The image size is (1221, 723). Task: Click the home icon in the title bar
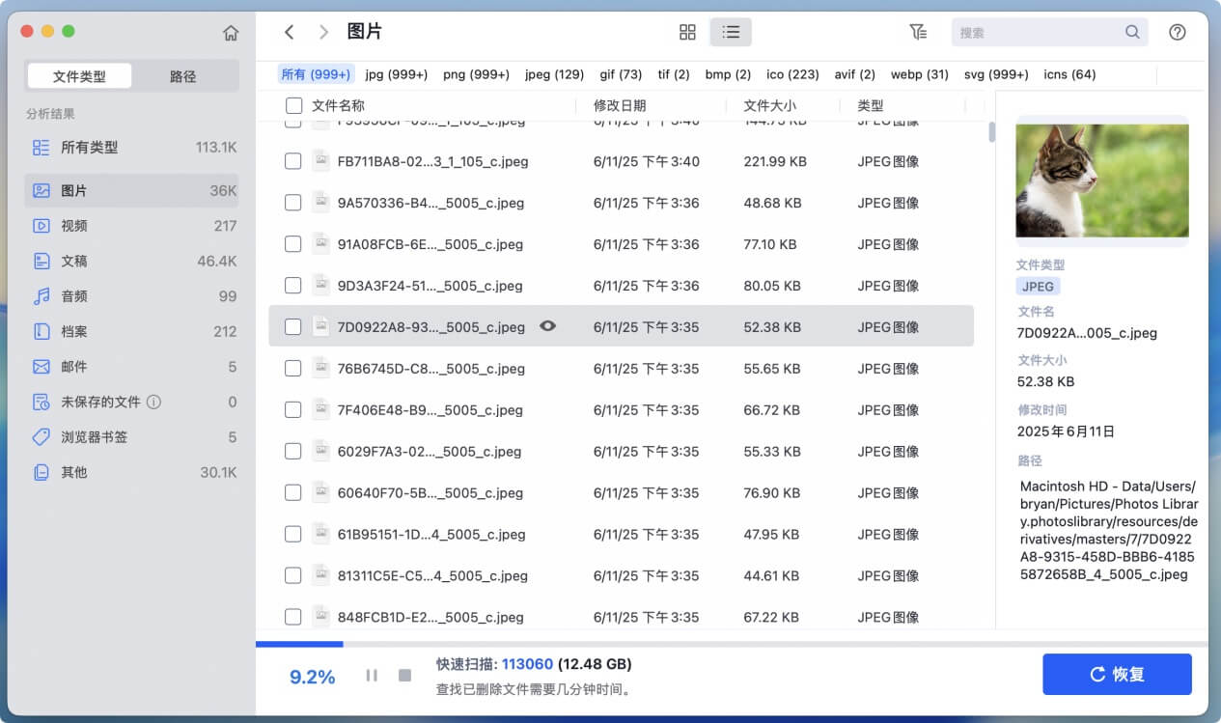point(231,31)
